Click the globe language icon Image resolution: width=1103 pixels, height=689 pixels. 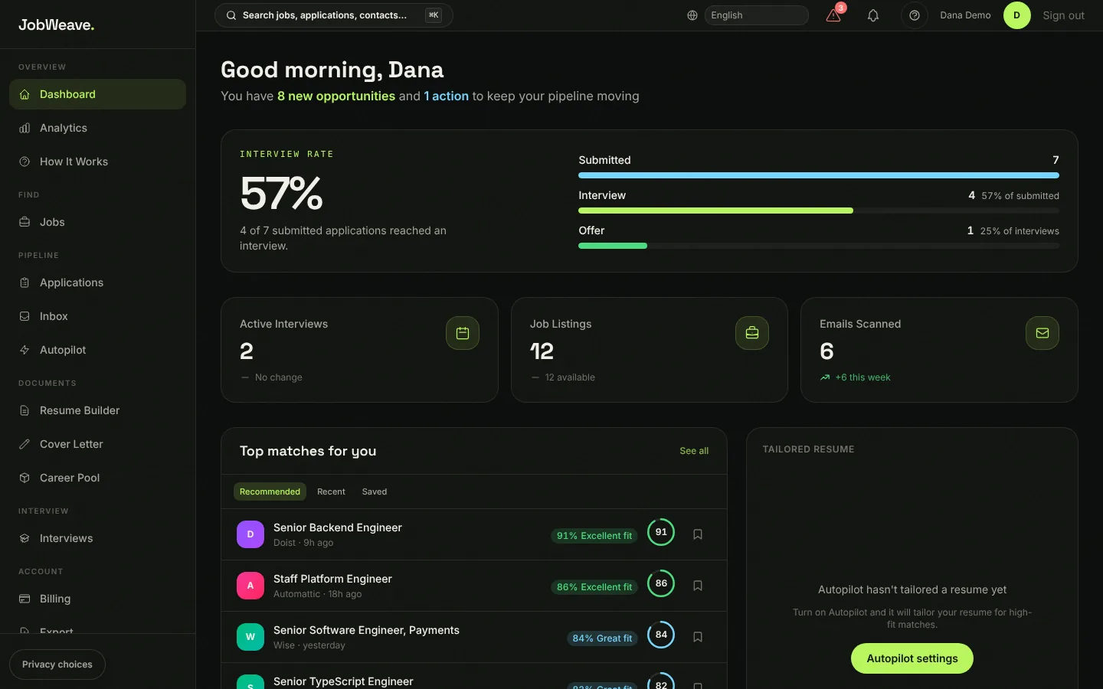pyautogui.click(x=692, y=15)
